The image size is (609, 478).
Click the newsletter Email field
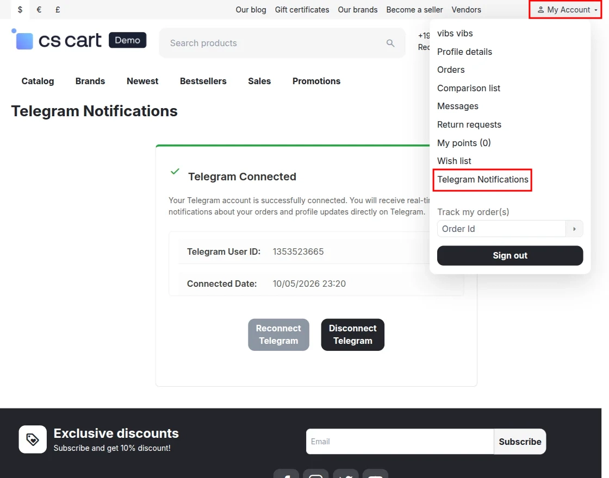400,442
